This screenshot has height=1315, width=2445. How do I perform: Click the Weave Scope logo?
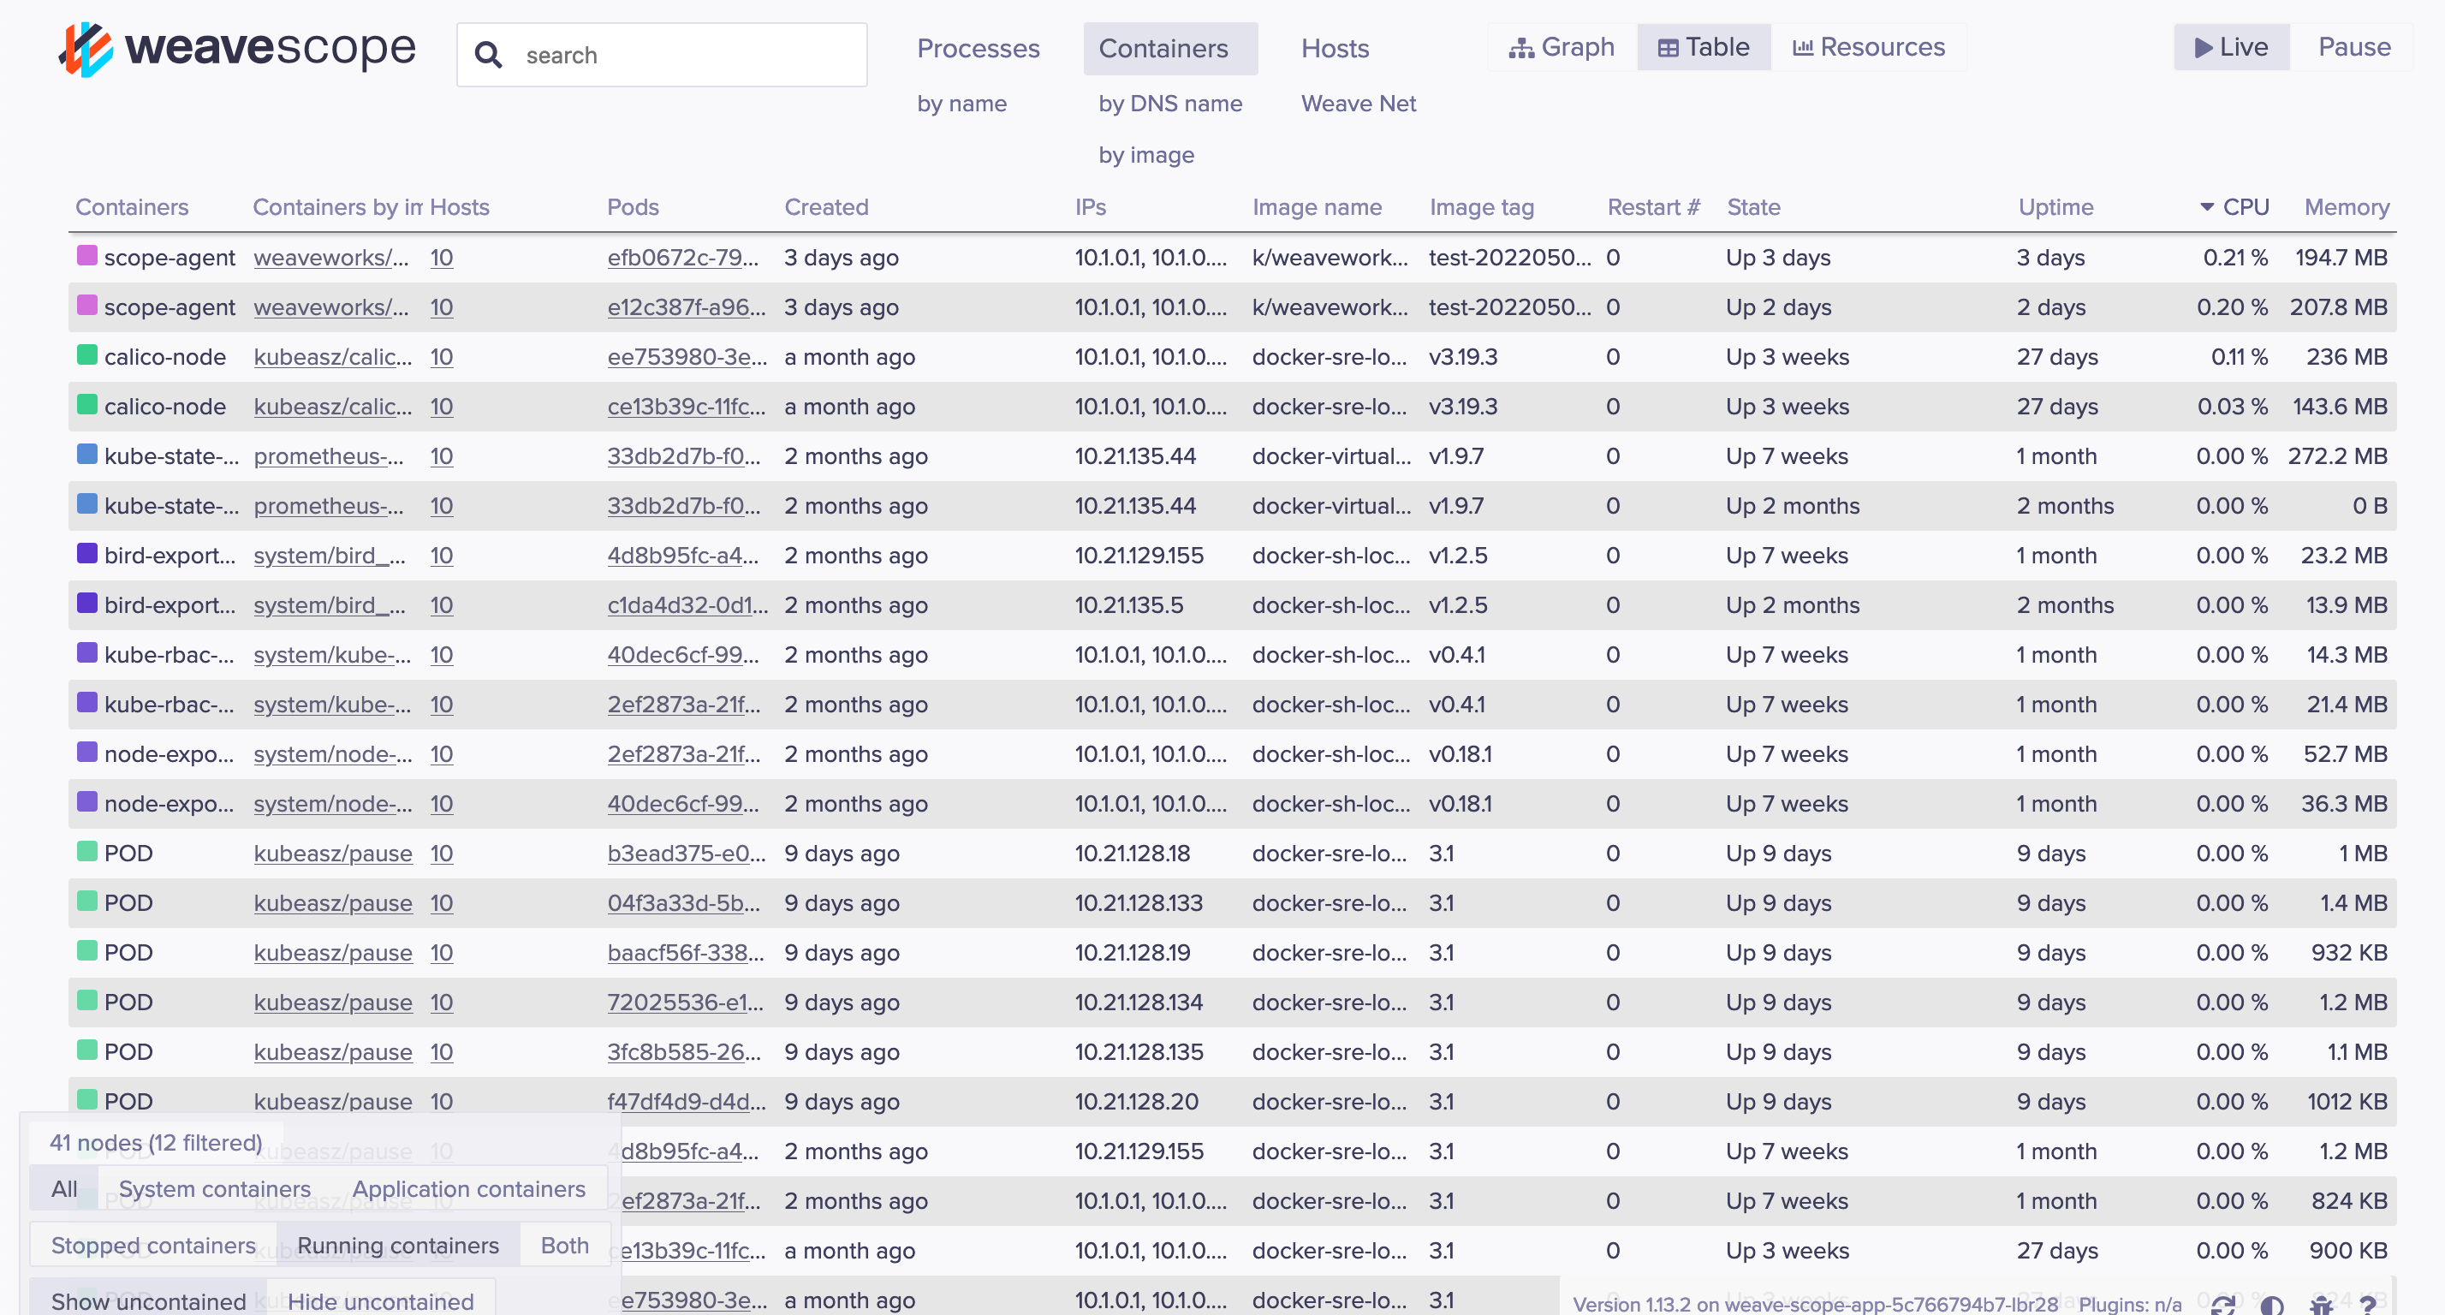tap(237, 50)
